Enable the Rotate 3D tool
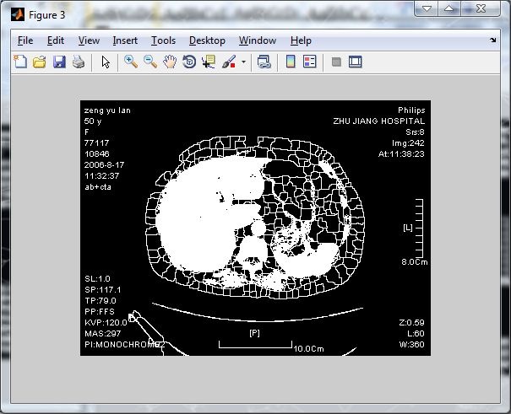The height and width of the screenshot is (414, 511). pos(189,62)
